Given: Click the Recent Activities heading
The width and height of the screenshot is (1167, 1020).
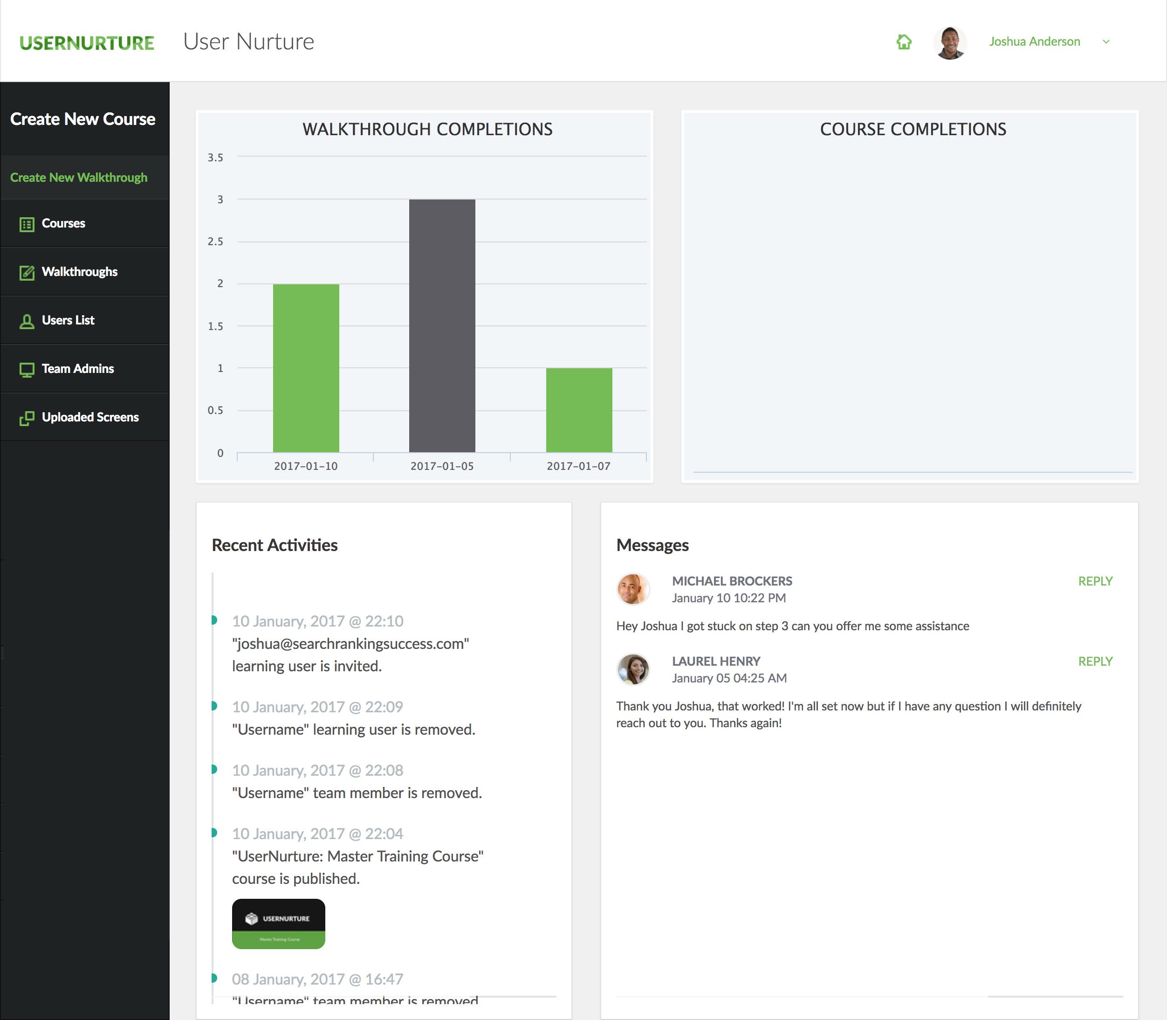Looking at the screenshot, I should click(x=274, y=544).
